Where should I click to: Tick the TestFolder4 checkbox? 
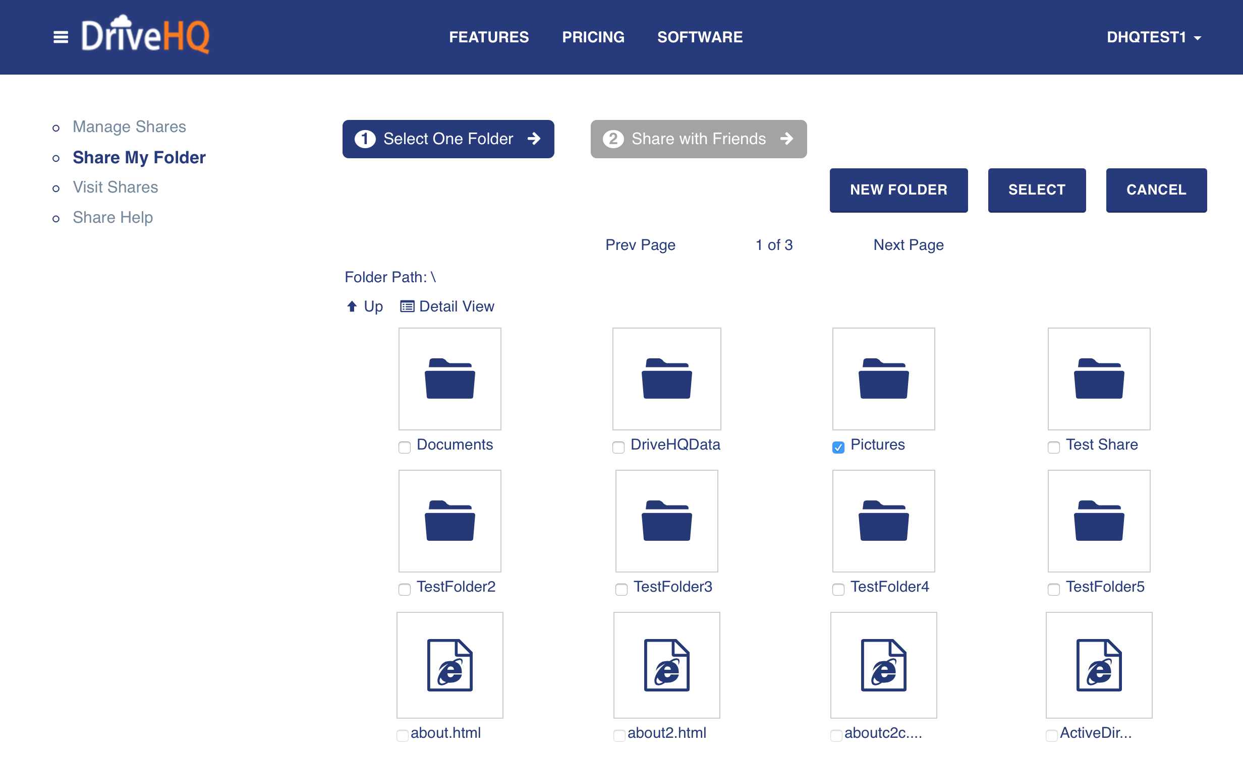pos(838,589)
